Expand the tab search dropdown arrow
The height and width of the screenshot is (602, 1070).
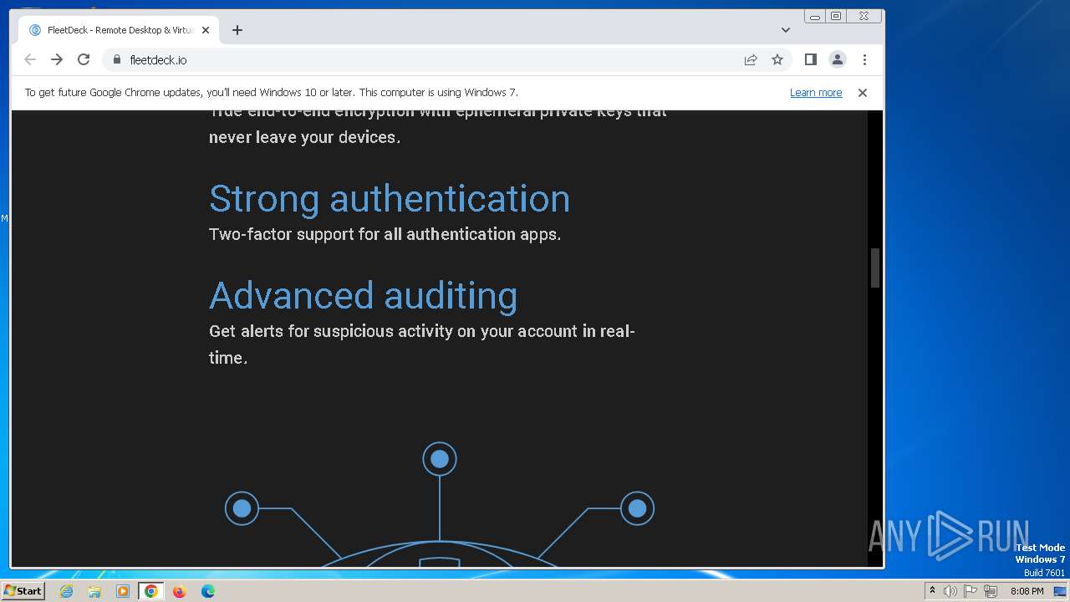pyautogui.click(x=786, y=30)
